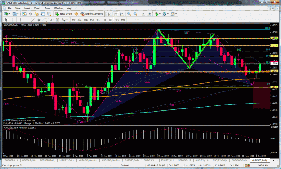Click the Arrows objects icon

(64, 20)
